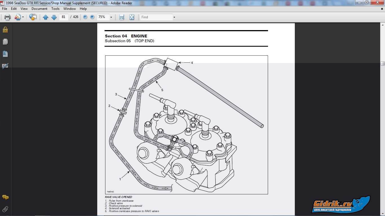
Task: Toggle the Signatures panel
Action: pos(5,66)
